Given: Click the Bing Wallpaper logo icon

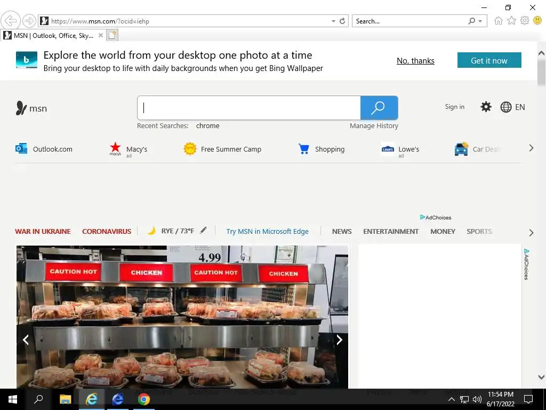Looking at the screenshot, I should pos(27,60).
